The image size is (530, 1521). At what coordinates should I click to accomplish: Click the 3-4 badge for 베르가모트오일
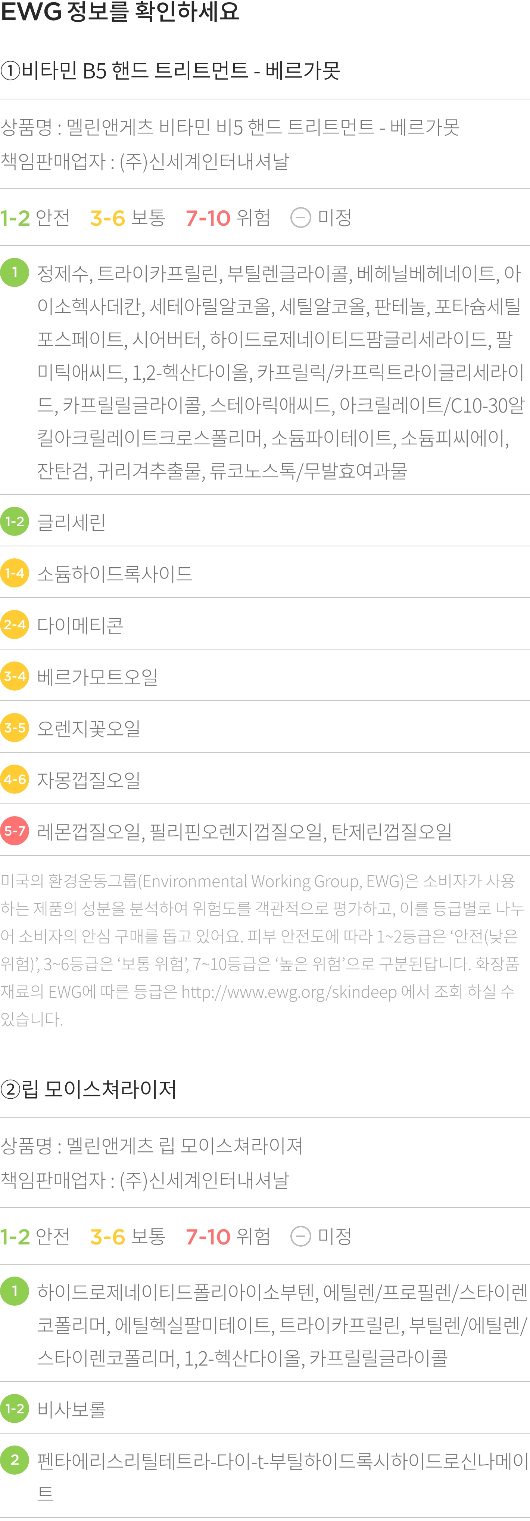pos(15,676)
